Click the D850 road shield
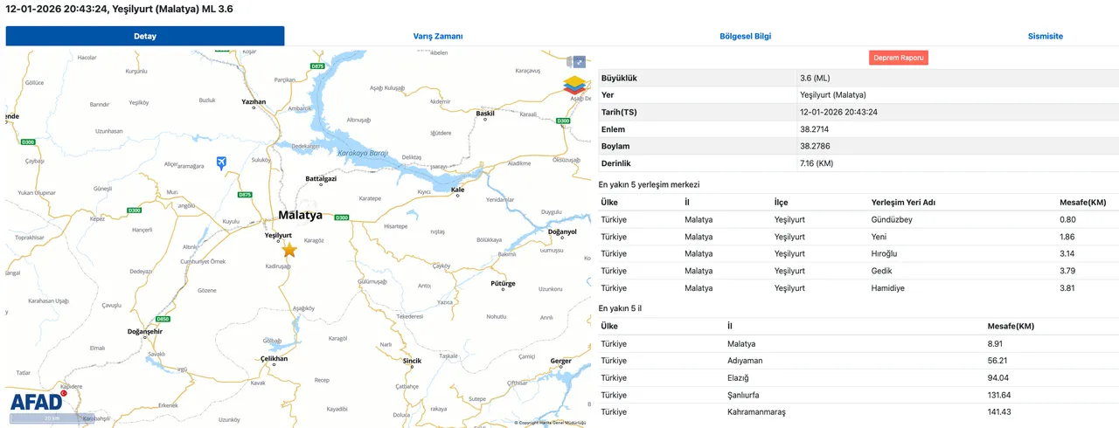 163,319
